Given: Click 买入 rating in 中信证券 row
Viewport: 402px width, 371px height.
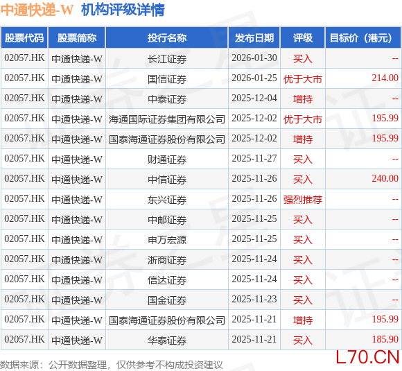Looking at the screenshot, I should [303, 180].
